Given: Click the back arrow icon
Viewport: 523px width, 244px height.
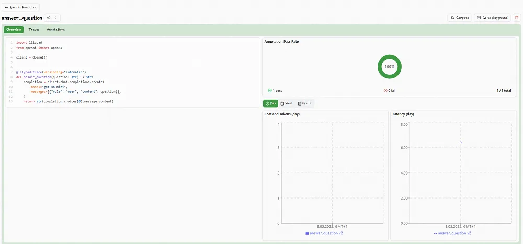Looking at the screenshot, I should pos(7,7).
